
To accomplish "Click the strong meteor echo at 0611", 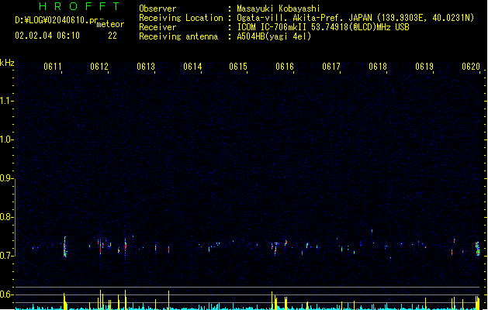I will coord(65,247).
